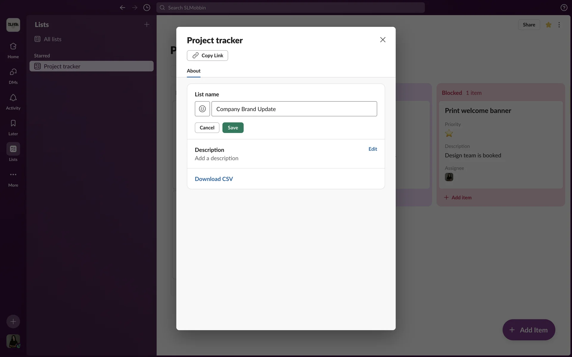The height and width of the screenshot is (357, 572).
Task: Create a new list with the plus icon
Action: (147, 25)
